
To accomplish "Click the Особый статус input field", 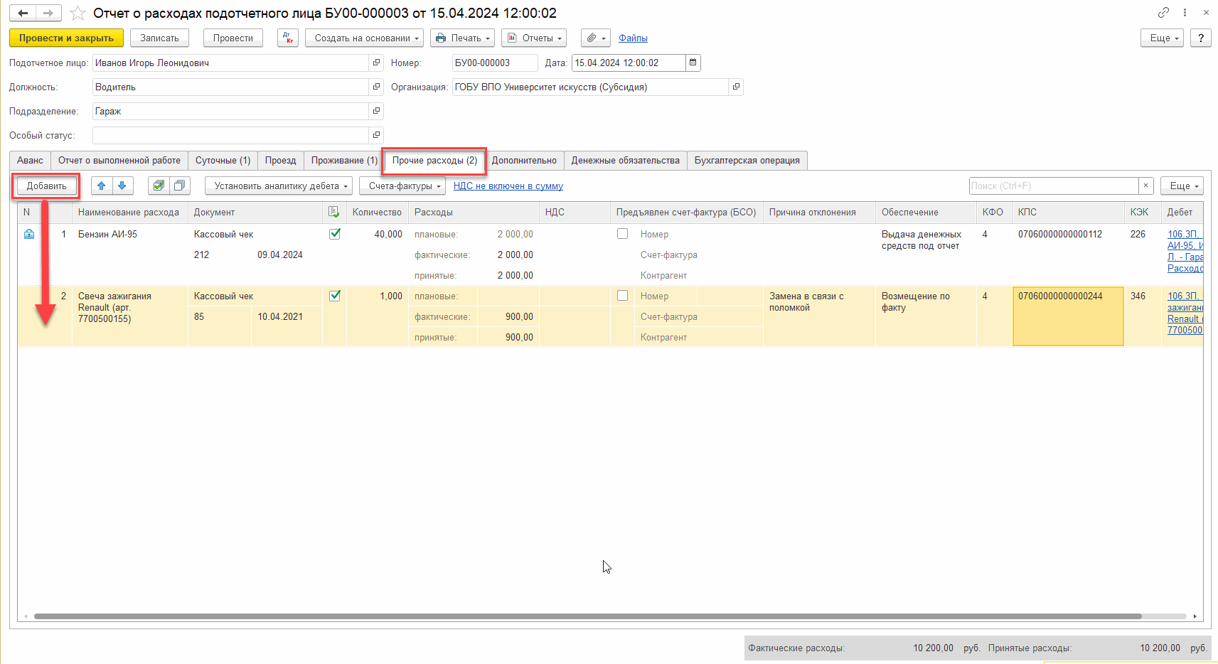I will tap(230, 135).
